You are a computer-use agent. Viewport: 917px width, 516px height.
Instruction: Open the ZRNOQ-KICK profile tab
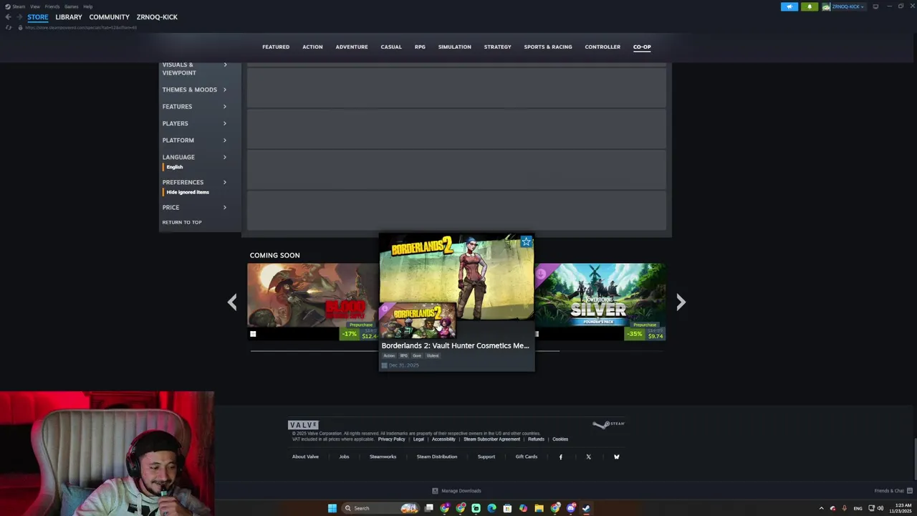(157, 17)
